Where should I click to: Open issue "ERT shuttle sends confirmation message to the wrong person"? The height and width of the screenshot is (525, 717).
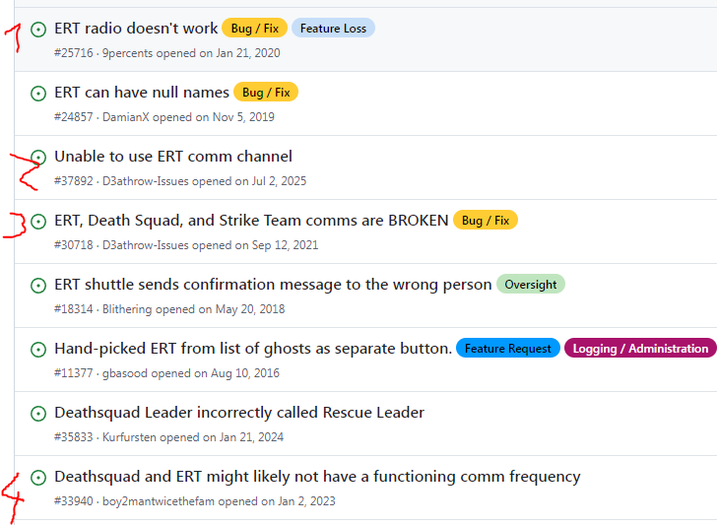click(273, 285)
